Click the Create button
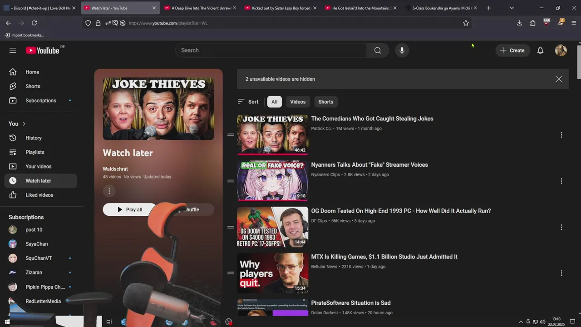This screenshot has height=327, width=581. (x=512, y=50)
